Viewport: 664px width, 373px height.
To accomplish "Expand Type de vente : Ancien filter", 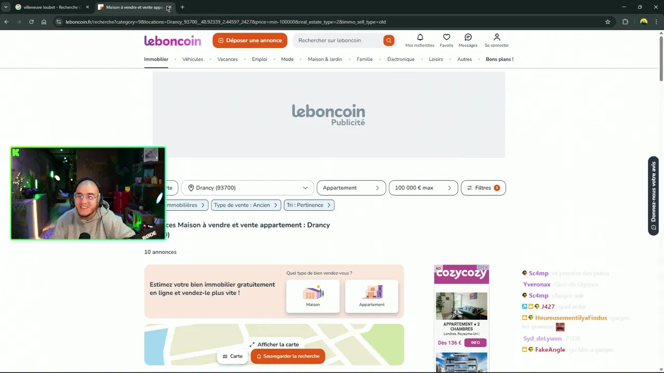I will (246, 205).
